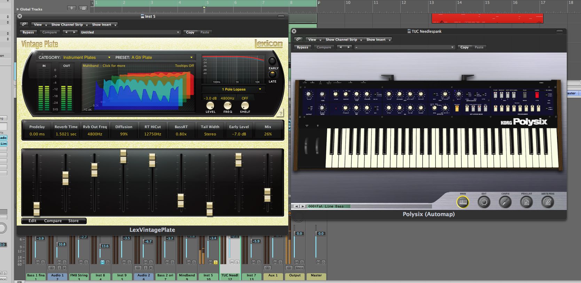Image resolution: width=581 pixels, height=283 pixels.
Task: Click the FREQ knob showing 4800Hz
Action: pos(228,105)
